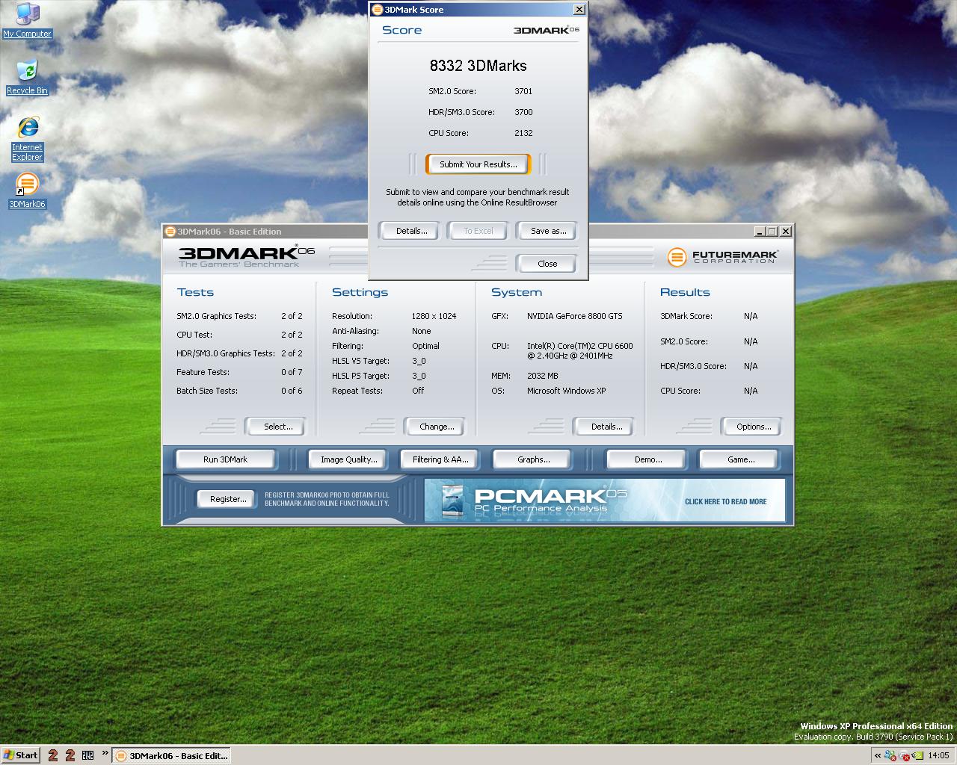Viewport: 957px width, 765px height.
Task: Close the 3DMark Score dialog with X
Action: click(579, 10)
